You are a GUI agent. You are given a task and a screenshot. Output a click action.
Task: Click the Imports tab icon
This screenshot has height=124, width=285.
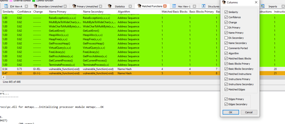[x=264, y=6]
